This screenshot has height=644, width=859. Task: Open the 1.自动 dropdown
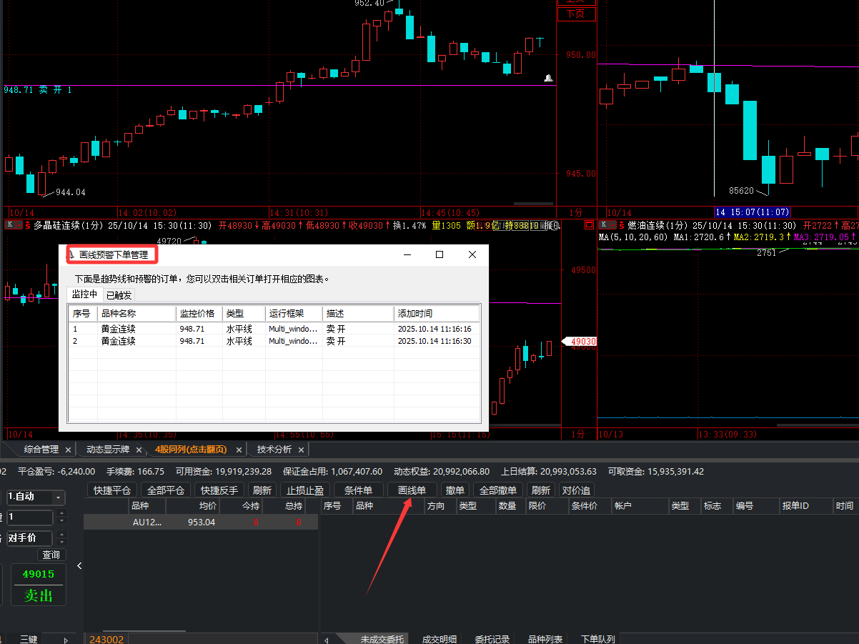click(x=58, y=497)
